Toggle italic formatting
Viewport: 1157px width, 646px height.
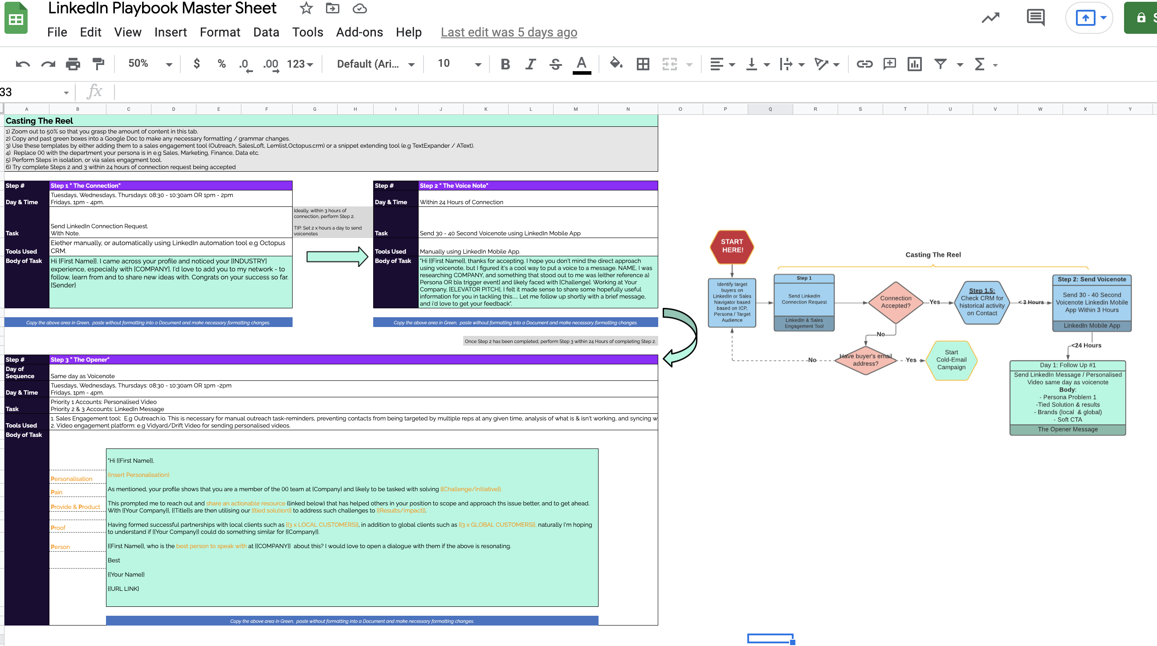[x=530, y=64]
